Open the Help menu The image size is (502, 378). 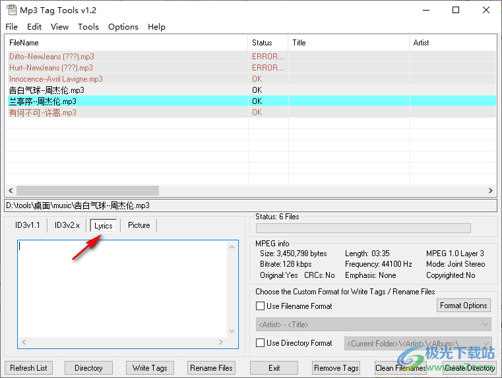156,27
